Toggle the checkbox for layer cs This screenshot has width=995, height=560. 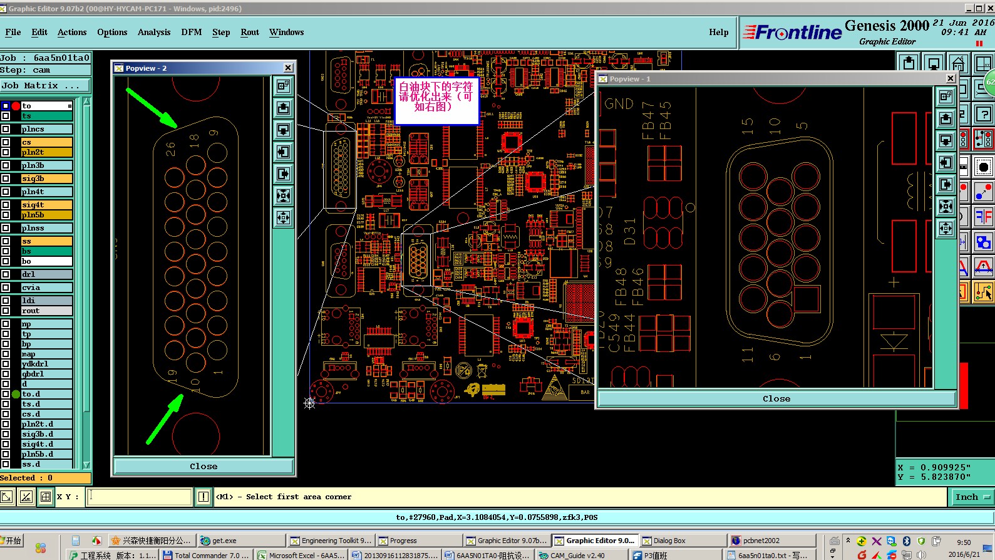click(6, 142)
